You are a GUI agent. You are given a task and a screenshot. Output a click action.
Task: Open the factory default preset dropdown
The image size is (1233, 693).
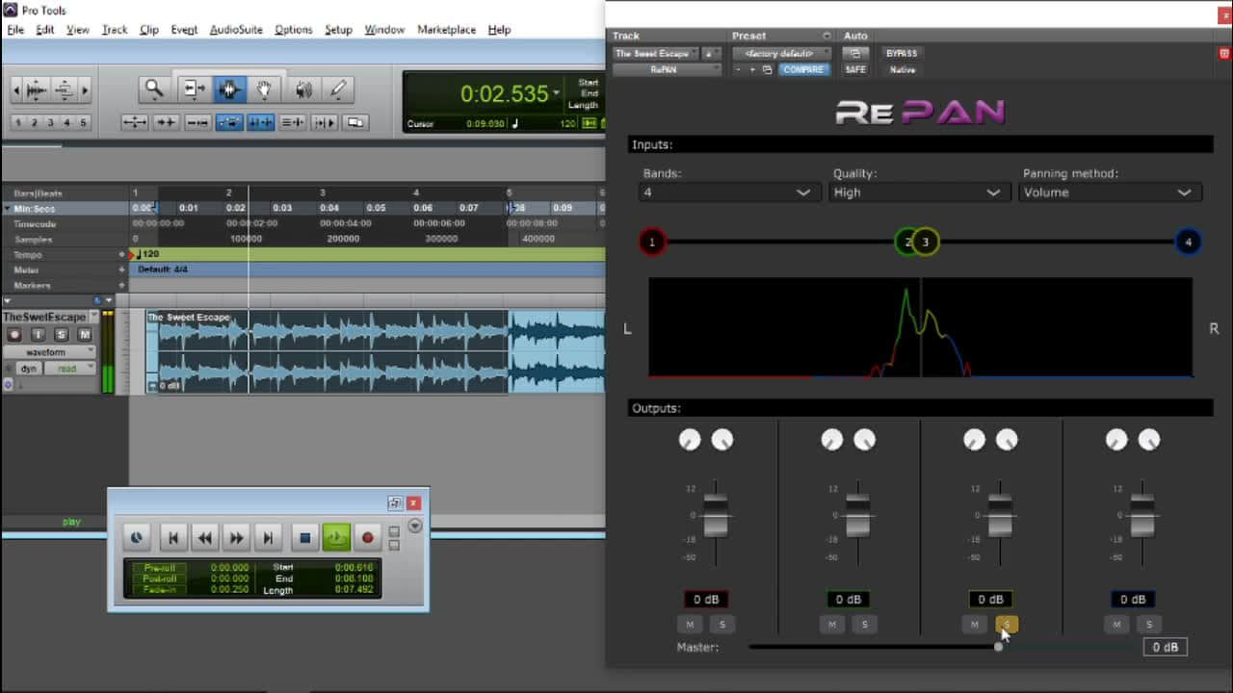781,54
